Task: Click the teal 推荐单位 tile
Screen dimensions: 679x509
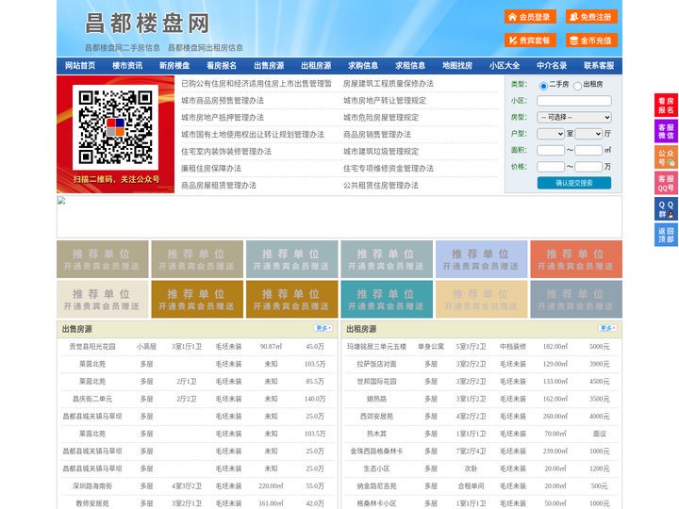Action: click(387, 299)
